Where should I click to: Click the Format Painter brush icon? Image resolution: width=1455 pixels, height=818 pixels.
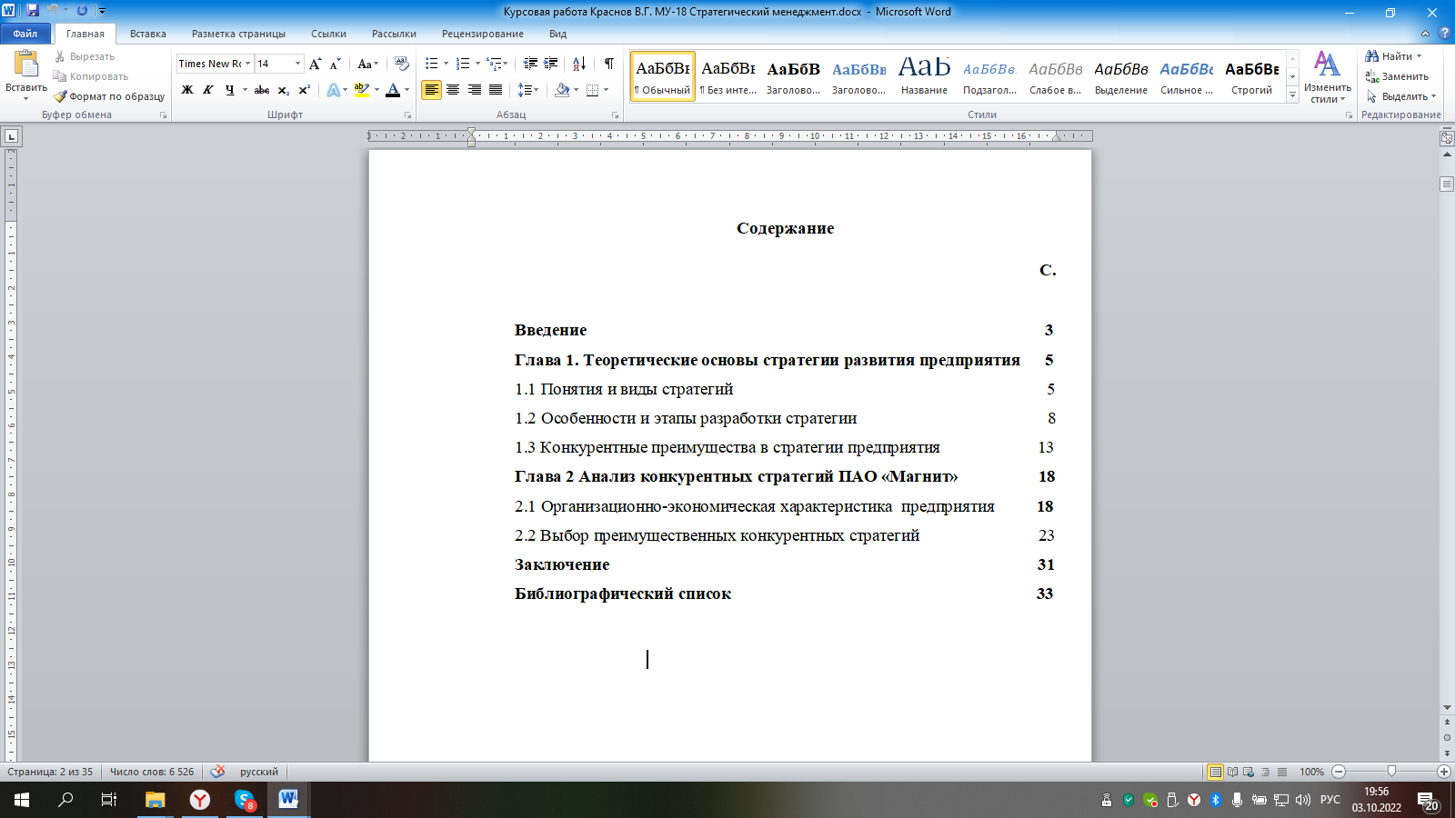[x=61, y=96]
